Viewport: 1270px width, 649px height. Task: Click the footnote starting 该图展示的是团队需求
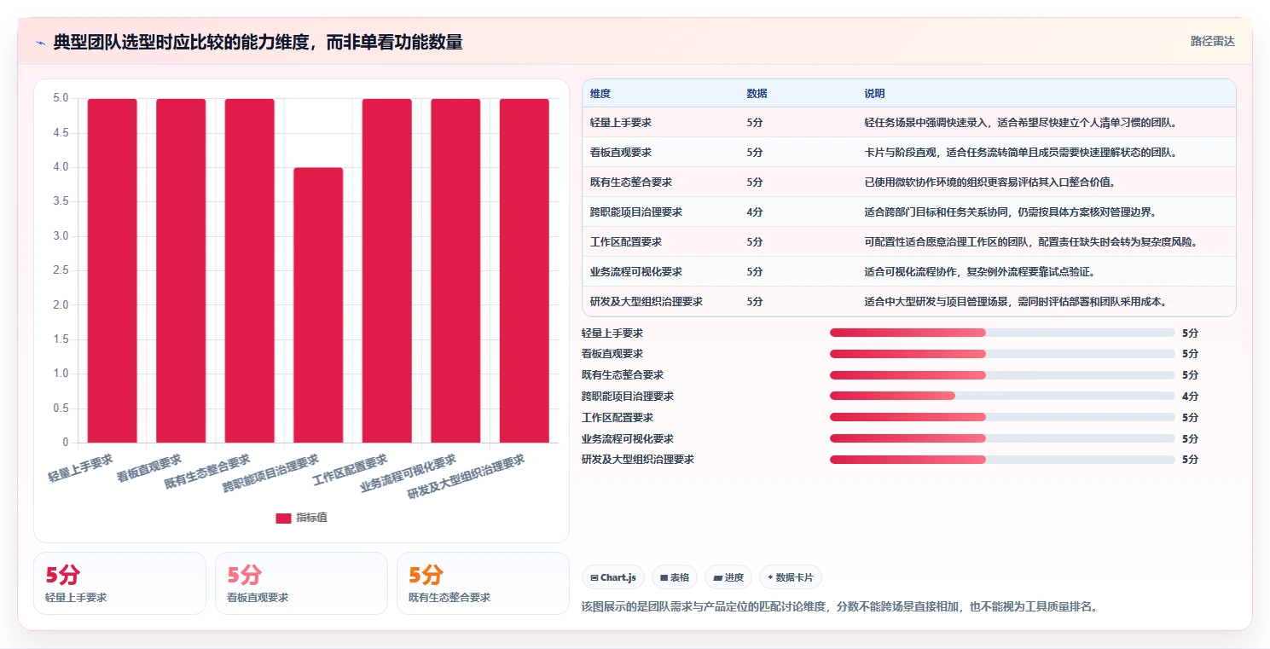(x=839, y=606)
